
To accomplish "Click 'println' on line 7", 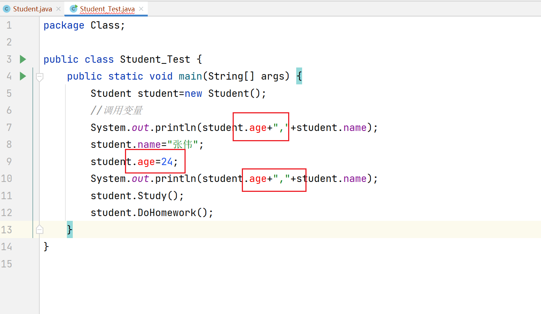I will click(176, 128).
